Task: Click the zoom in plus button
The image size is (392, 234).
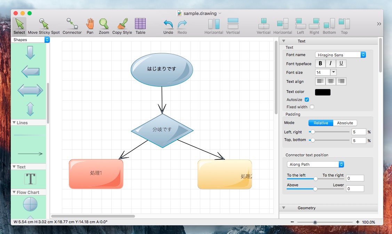Action: [x=358, y=222]
